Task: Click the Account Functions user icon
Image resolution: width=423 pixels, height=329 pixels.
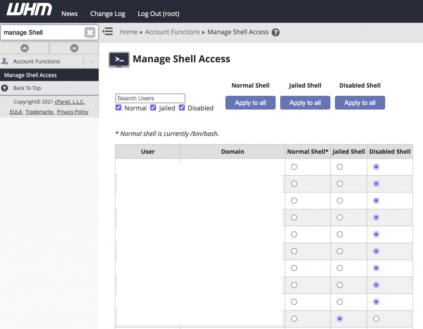Action: [5, 61]
